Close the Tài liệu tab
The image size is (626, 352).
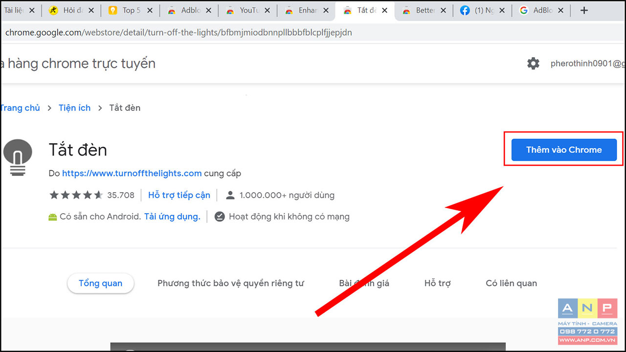click(x=32, y=10)
